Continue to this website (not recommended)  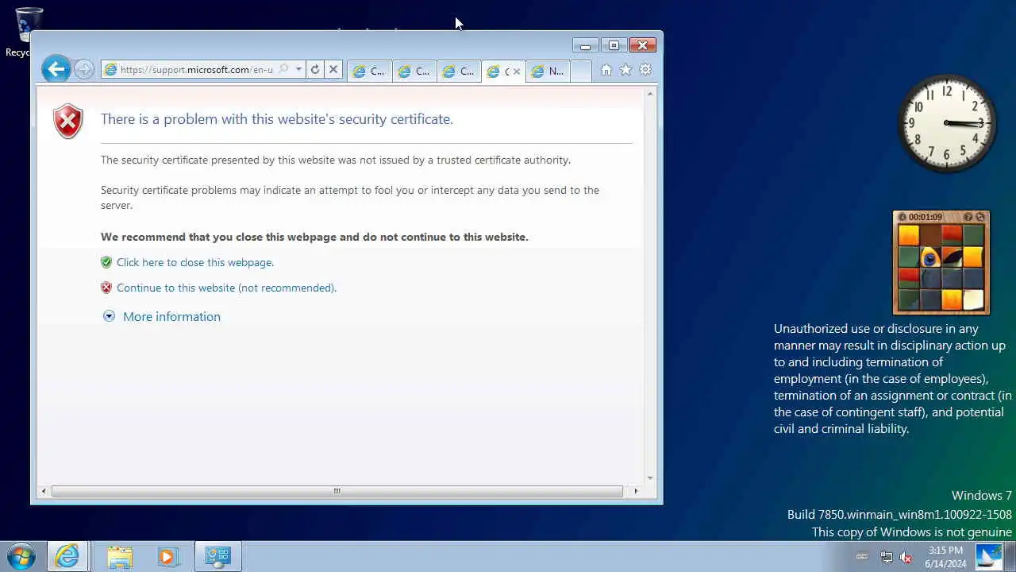226,288
